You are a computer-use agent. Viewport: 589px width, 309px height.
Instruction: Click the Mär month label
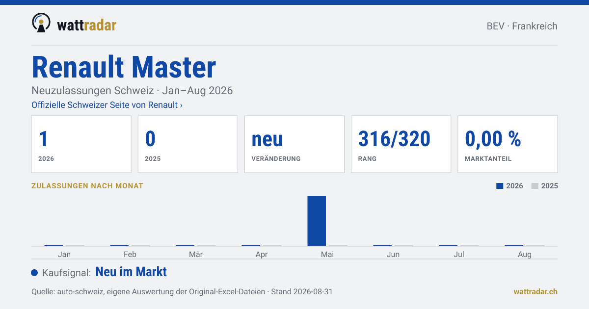196,254
